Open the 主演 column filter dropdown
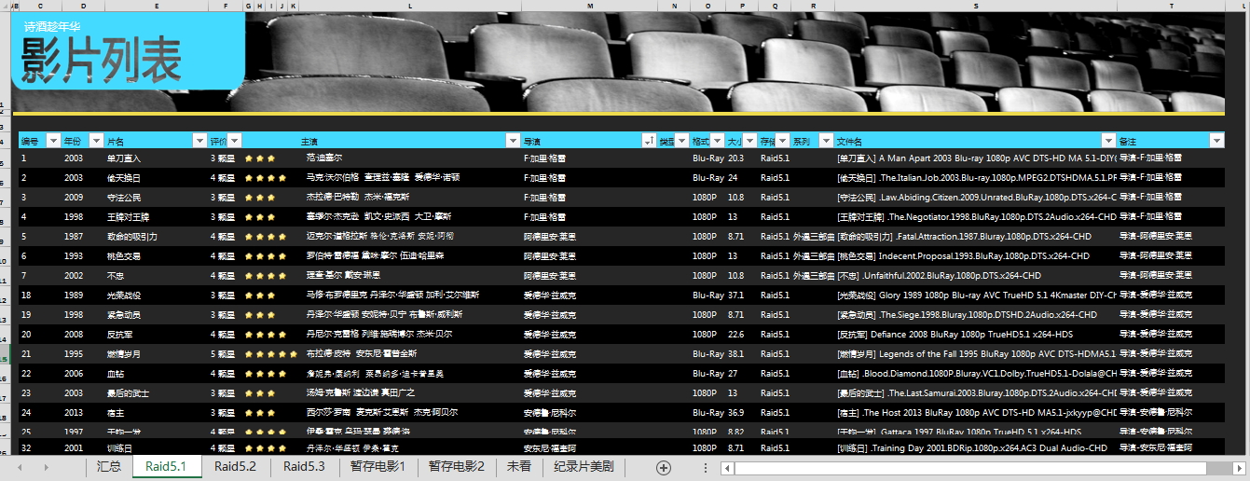The width and height of the screenshot is (1250, 481). (x=512, y=141)
